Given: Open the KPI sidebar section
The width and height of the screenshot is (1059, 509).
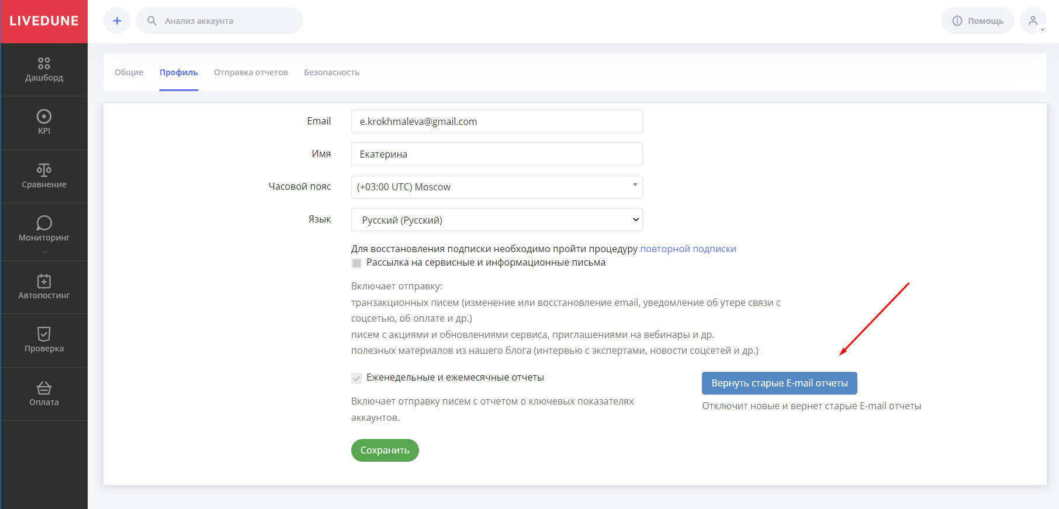Looking at the screenshot, I should pyautogui.click(x=44, y=123).
